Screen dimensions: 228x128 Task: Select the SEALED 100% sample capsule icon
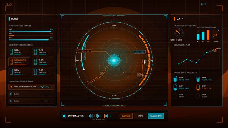175,79
